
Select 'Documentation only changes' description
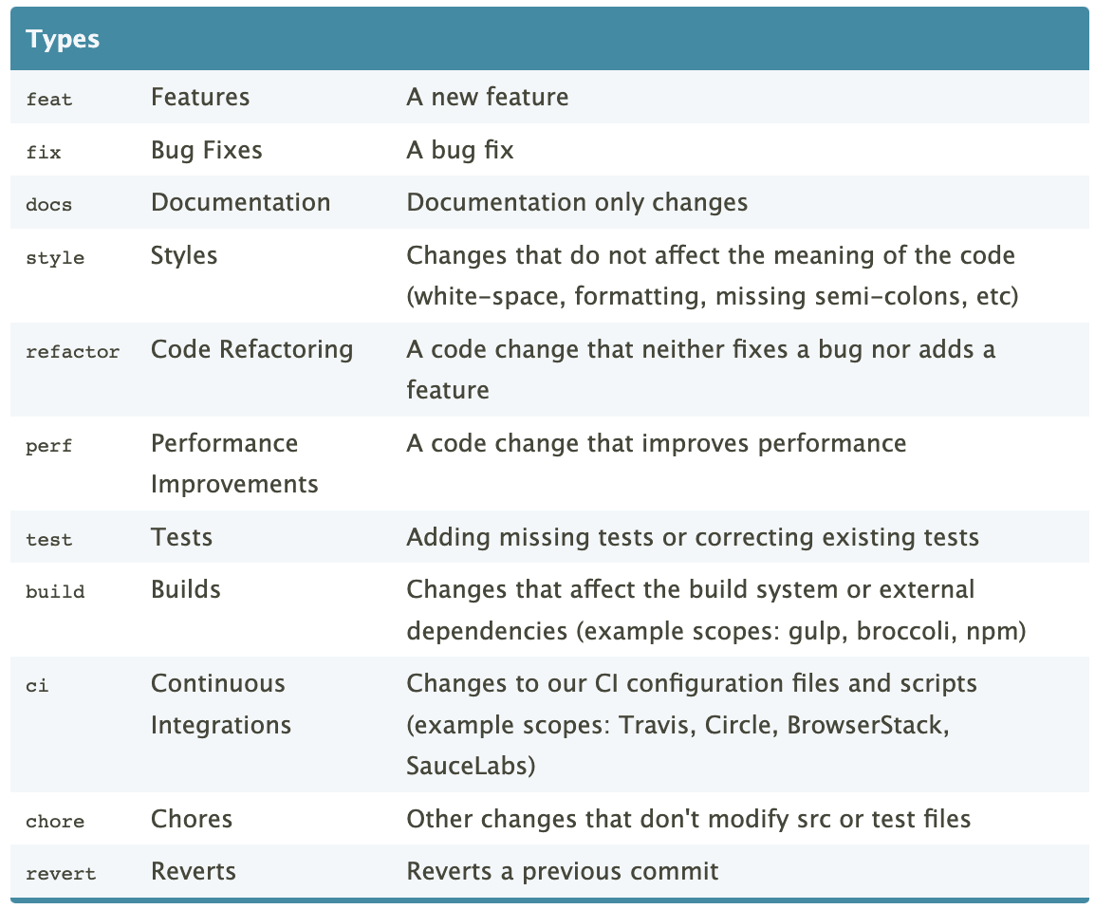pos(577,202)
